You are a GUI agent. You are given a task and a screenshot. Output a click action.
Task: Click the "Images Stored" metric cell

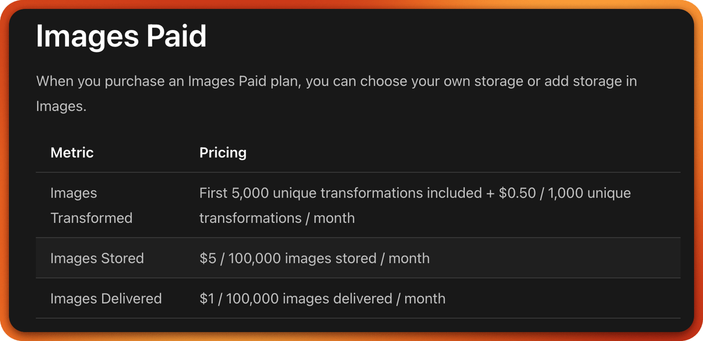(x=97, y=258)
